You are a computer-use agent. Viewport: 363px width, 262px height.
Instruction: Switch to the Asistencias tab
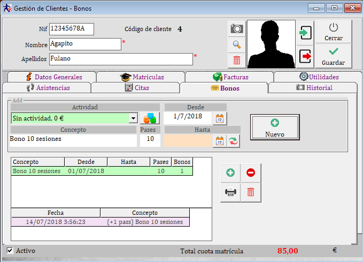[47, 88]
